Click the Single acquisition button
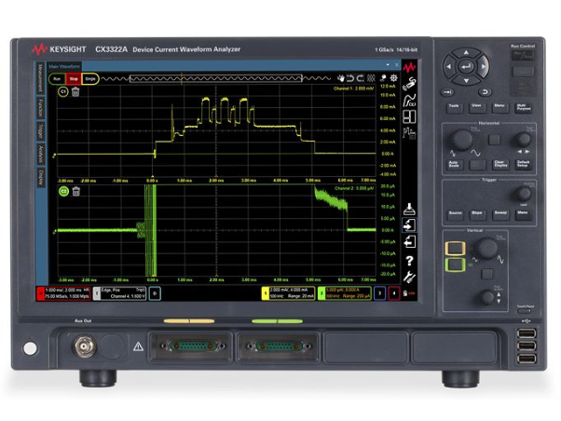 (x=90, y=78)
